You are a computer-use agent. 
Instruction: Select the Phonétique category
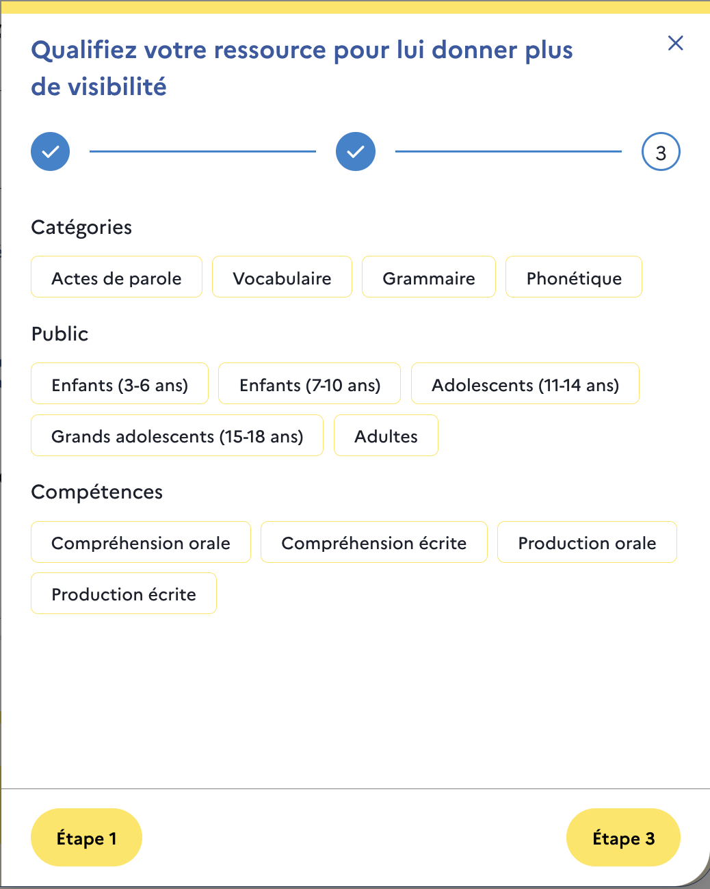(x=573, y=277)
